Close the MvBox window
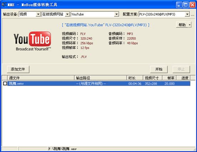 pos(192,5)
